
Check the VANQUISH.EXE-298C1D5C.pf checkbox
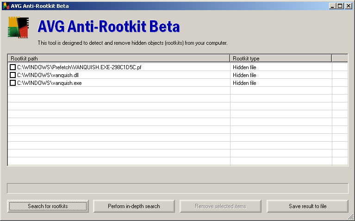click(12, 67)
